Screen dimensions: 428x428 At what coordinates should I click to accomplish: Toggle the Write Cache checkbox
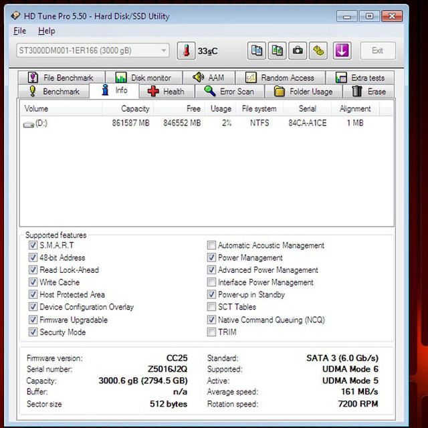coord(33,282)
